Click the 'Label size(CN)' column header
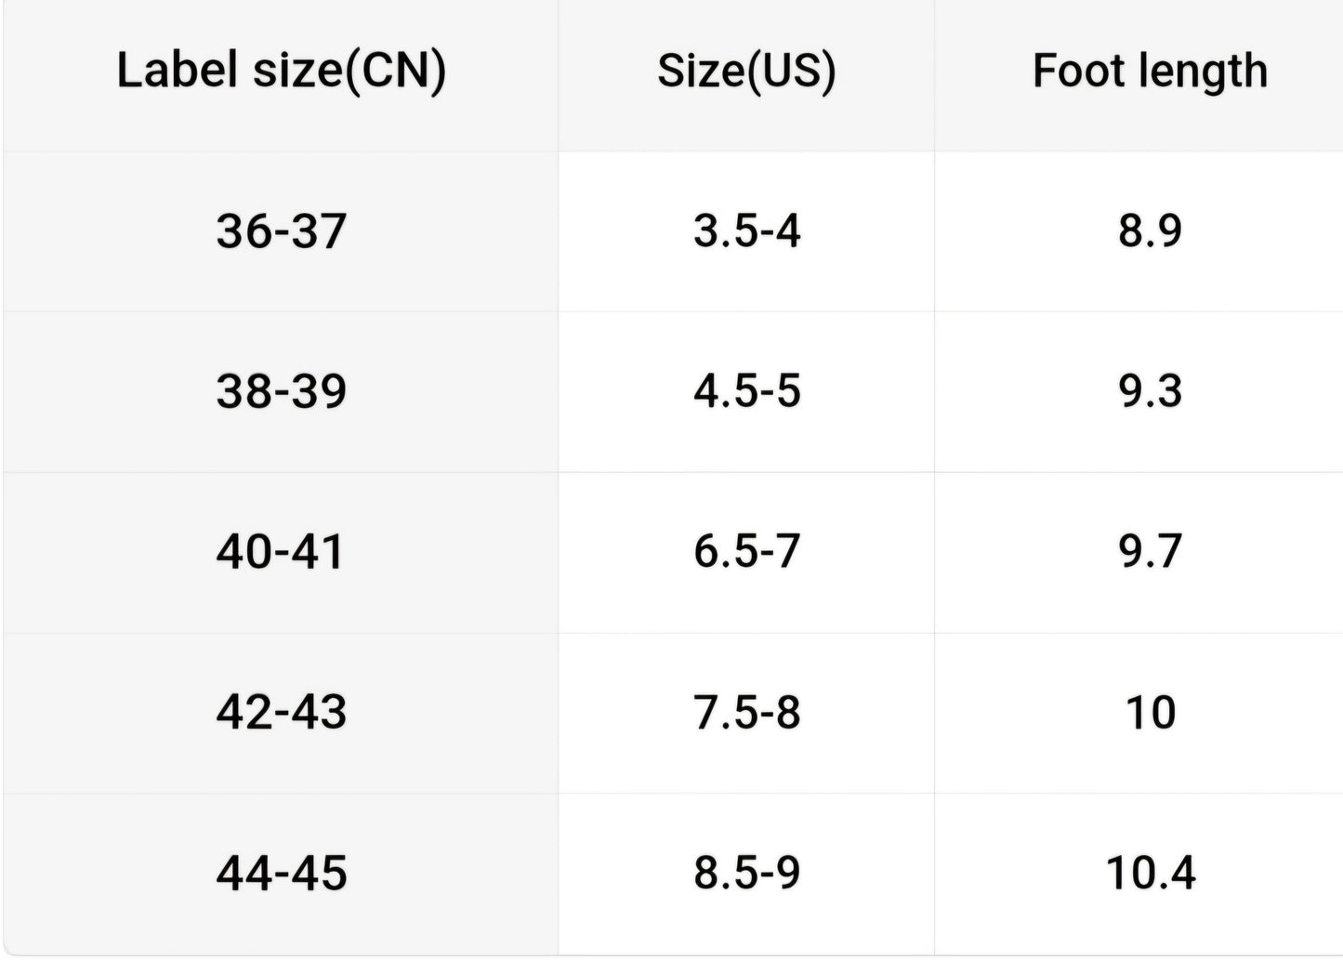 tap(281, 72)
